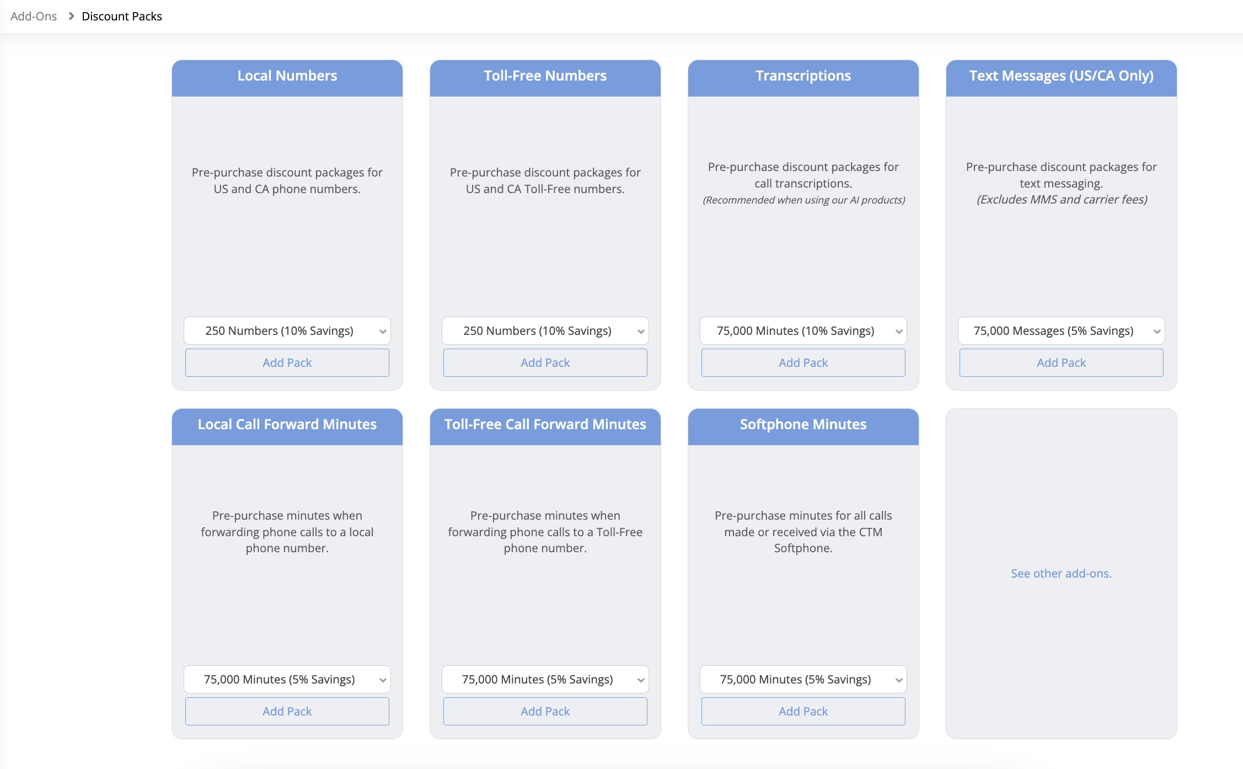Open the Text Messages pack dropdown
Viewport: 1243px width, 769px height.
pyautogui.click(x=1061, y=331)
